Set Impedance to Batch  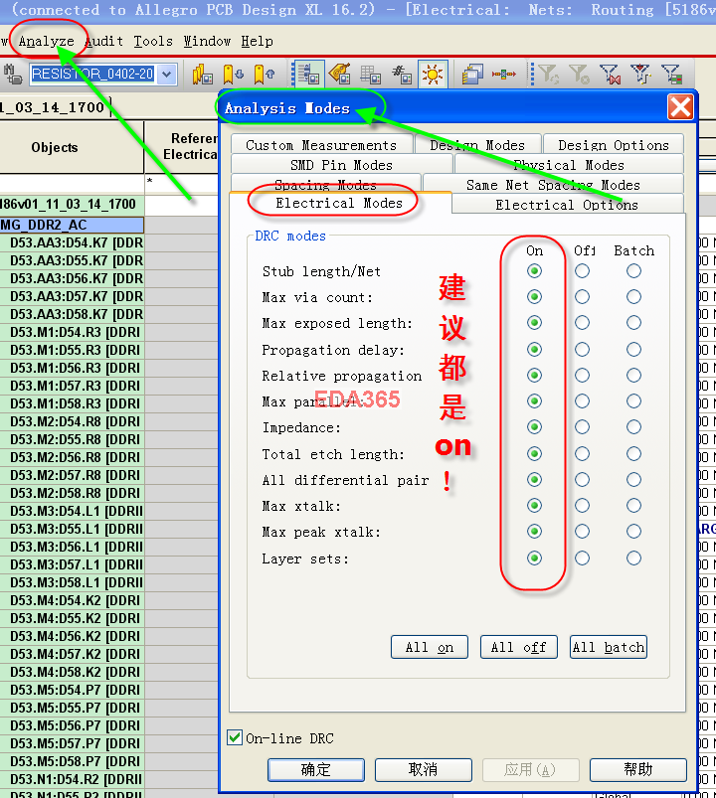click(x=633, y=427)
